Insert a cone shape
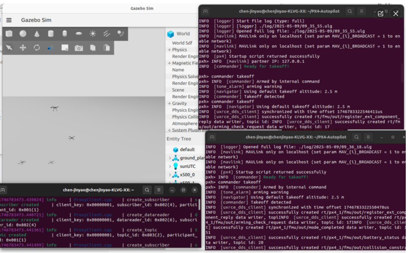The width and height of the screenshot is (410, 253). pos(37,33)
